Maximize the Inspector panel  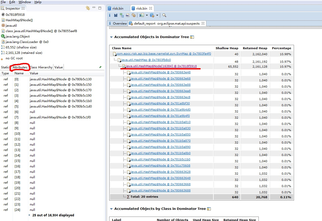point(100,8)
